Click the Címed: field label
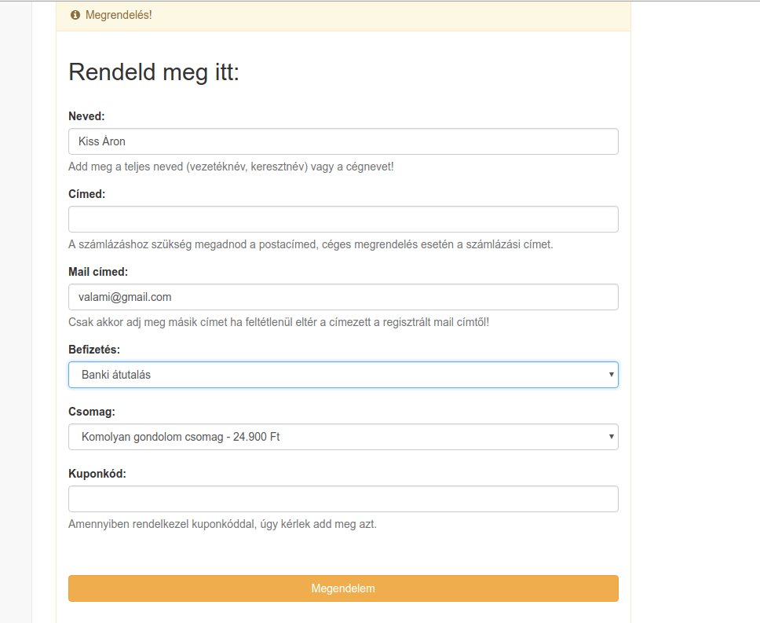The image size is (760, 623). [x=87, y=194]
